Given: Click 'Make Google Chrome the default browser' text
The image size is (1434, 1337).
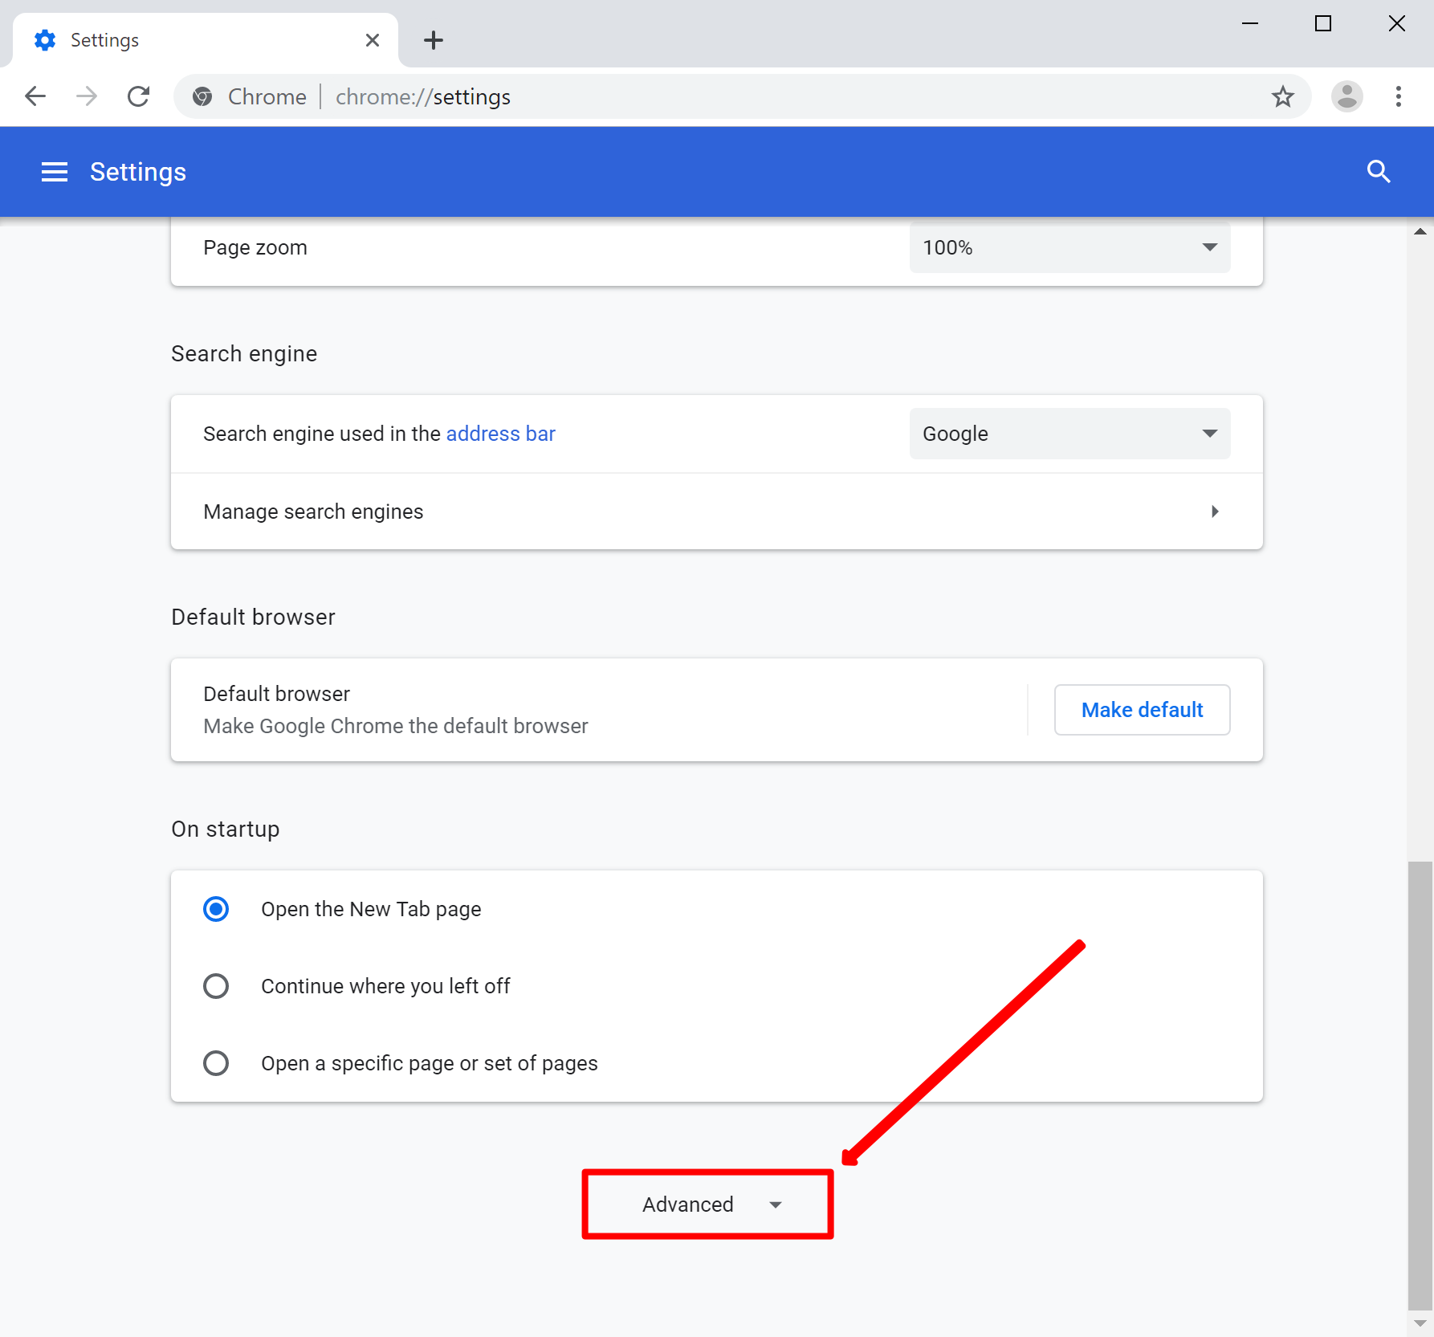Looking at the screenshot, I should (x=396, y=726).
